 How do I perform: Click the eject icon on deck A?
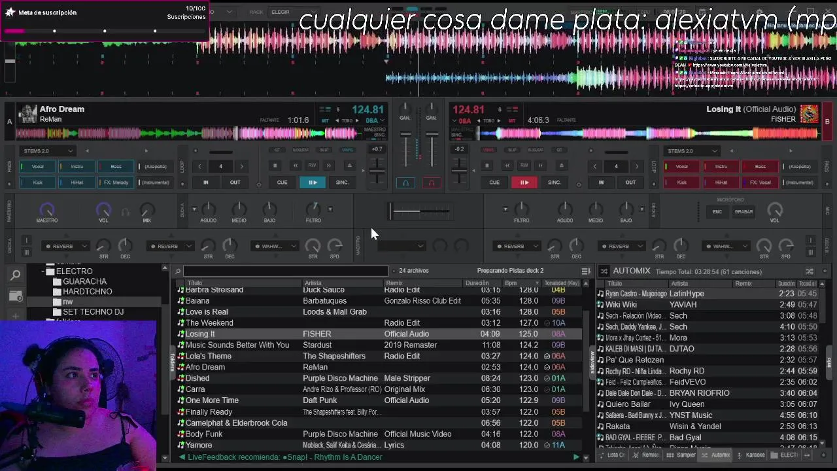click(x=349, y=166)
